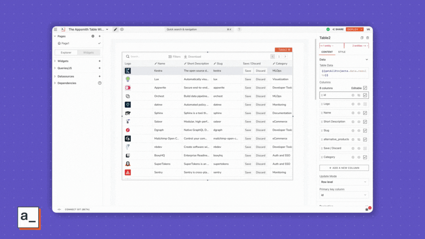
Task: Open the app name dropdown menu
Action: click(x=107, y=29)
